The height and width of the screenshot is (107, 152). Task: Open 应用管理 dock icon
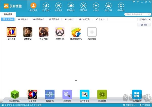coord(137,94)
